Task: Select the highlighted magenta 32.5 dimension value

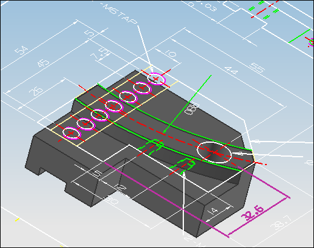Action: pos(253,213)
